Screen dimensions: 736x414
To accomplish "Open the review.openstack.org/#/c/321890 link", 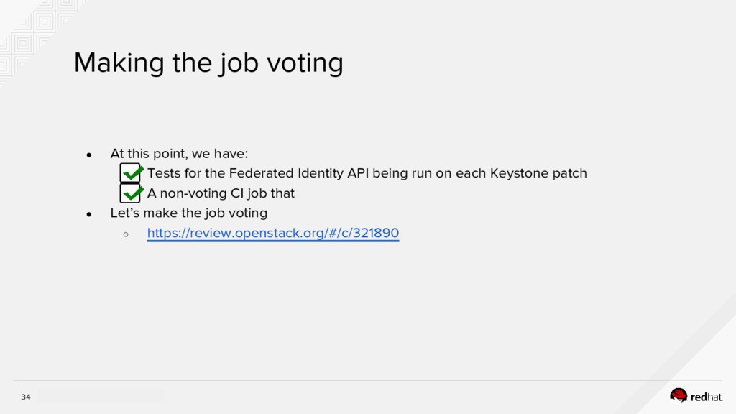I will (x=272, y=234).
